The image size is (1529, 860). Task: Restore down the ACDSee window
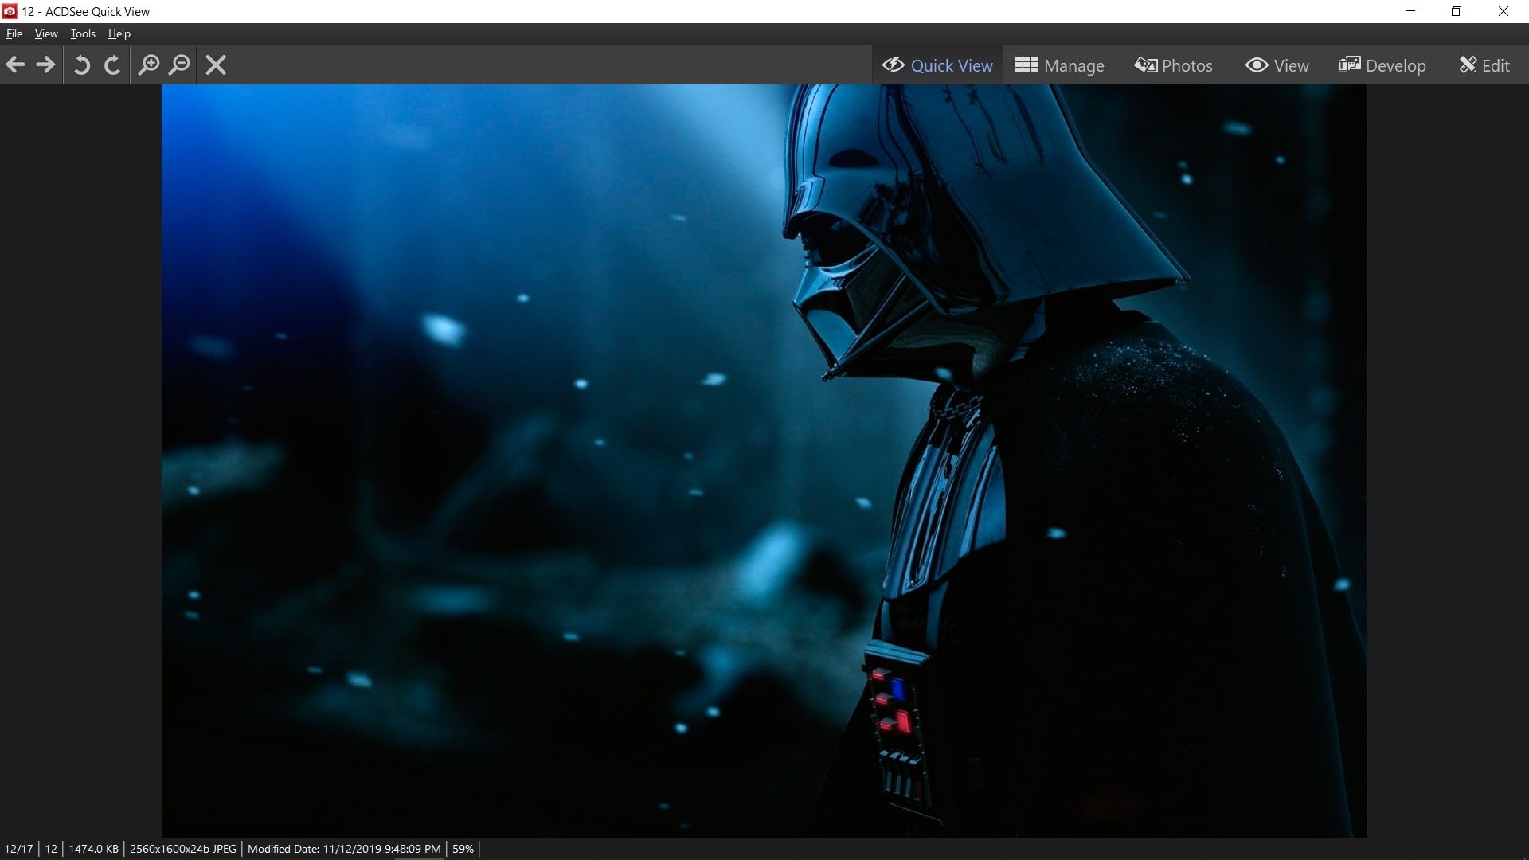tap(1457, 11)
